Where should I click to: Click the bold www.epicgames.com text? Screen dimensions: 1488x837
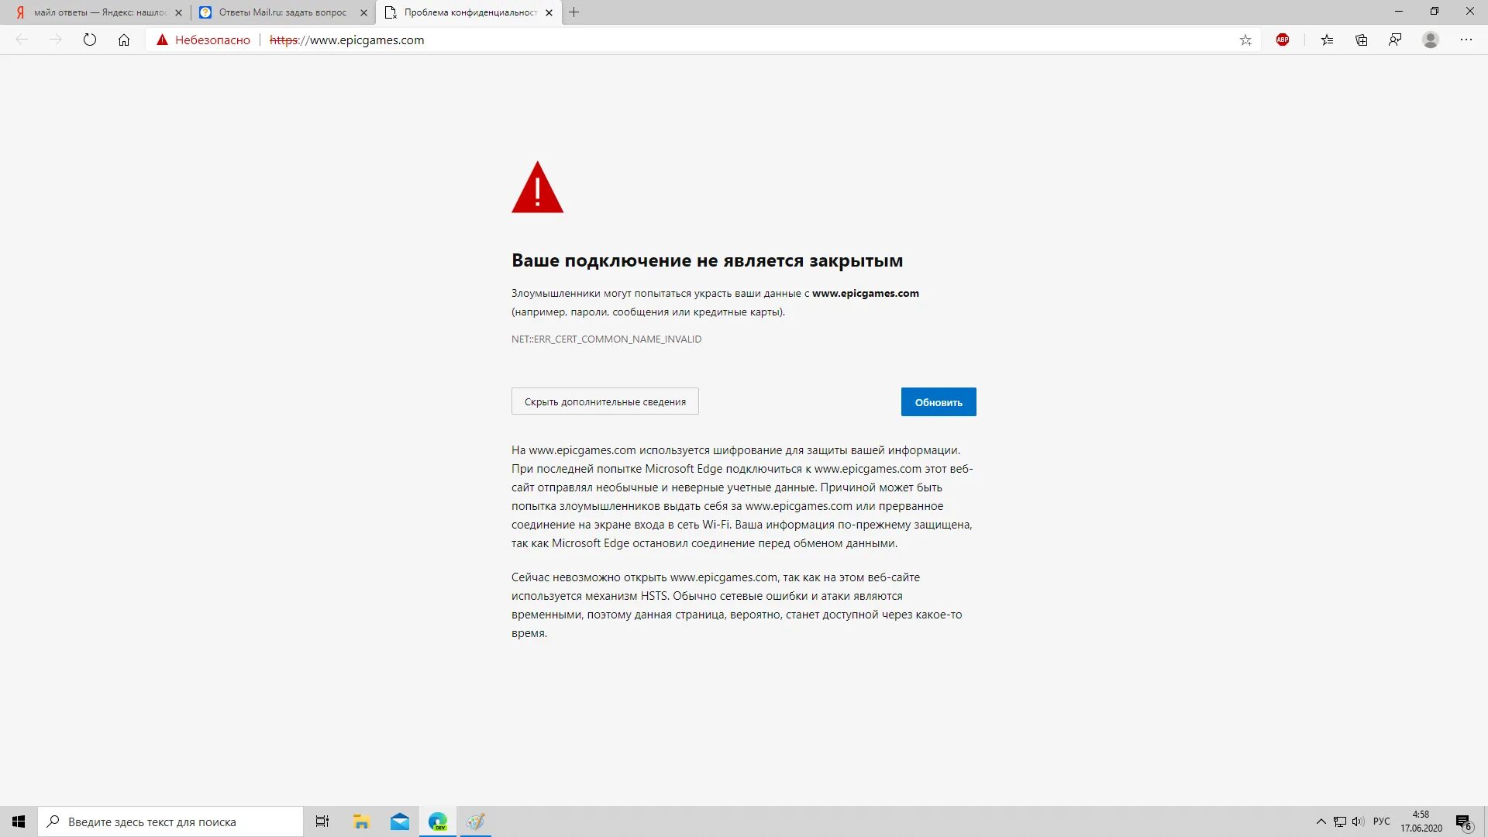tap(866, 293)
